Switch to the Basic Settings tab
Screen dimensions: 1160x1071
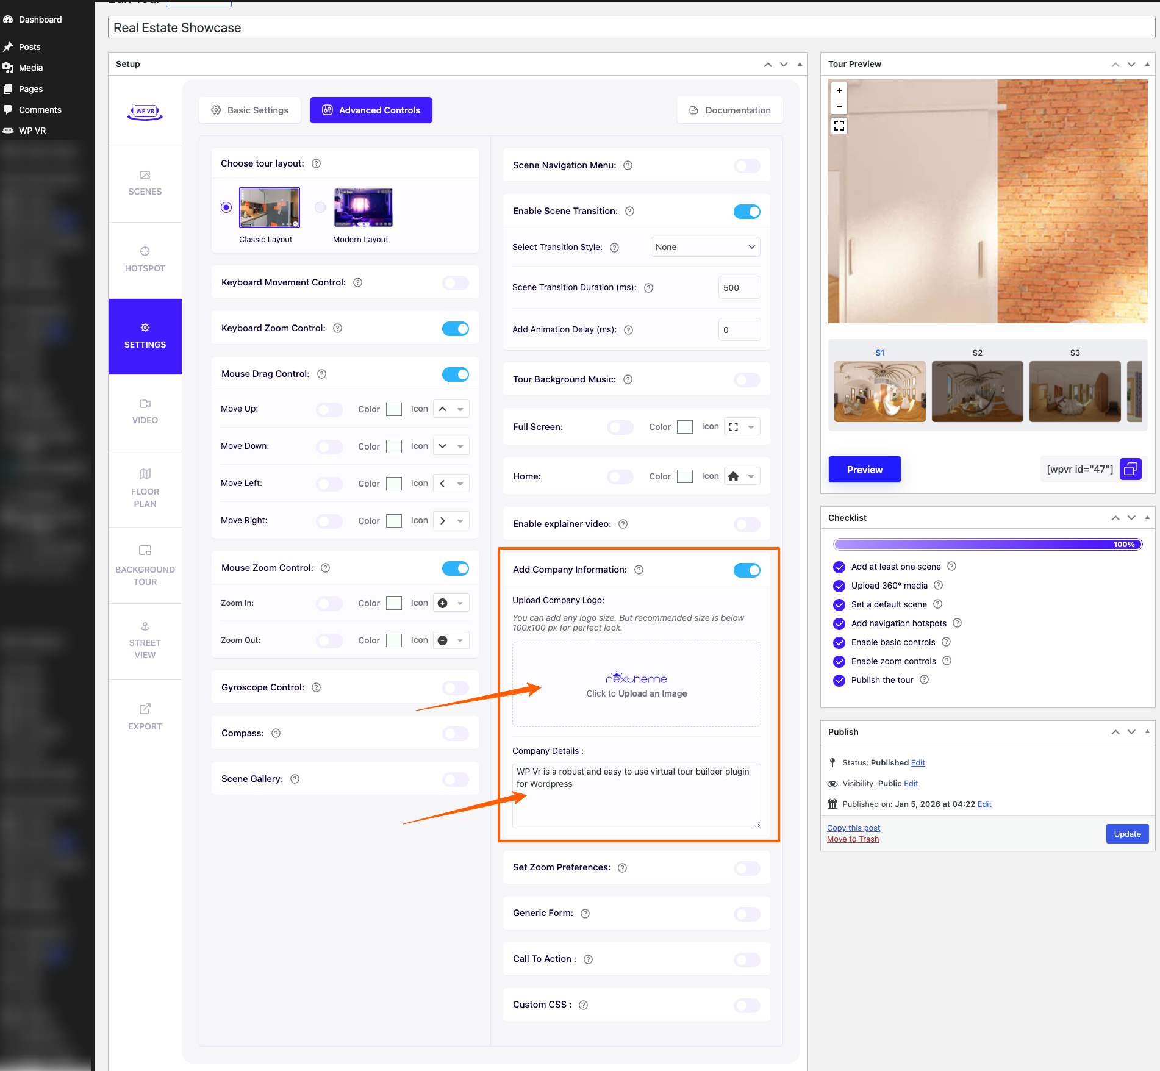[x=250, y=110]
